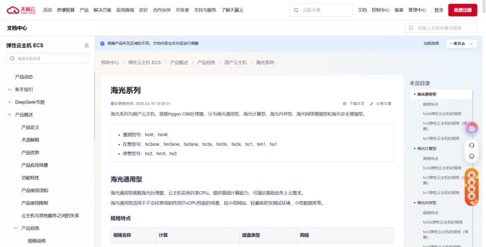Click the blue info icon in notice bar
Screen dimensions: 486x247
pyautogui.click(x=102, y=44)
